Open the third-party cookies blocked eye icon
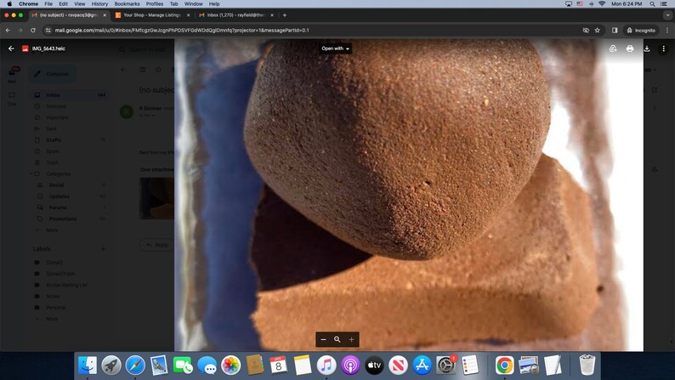Screen dimensions: 675x380 586,30
